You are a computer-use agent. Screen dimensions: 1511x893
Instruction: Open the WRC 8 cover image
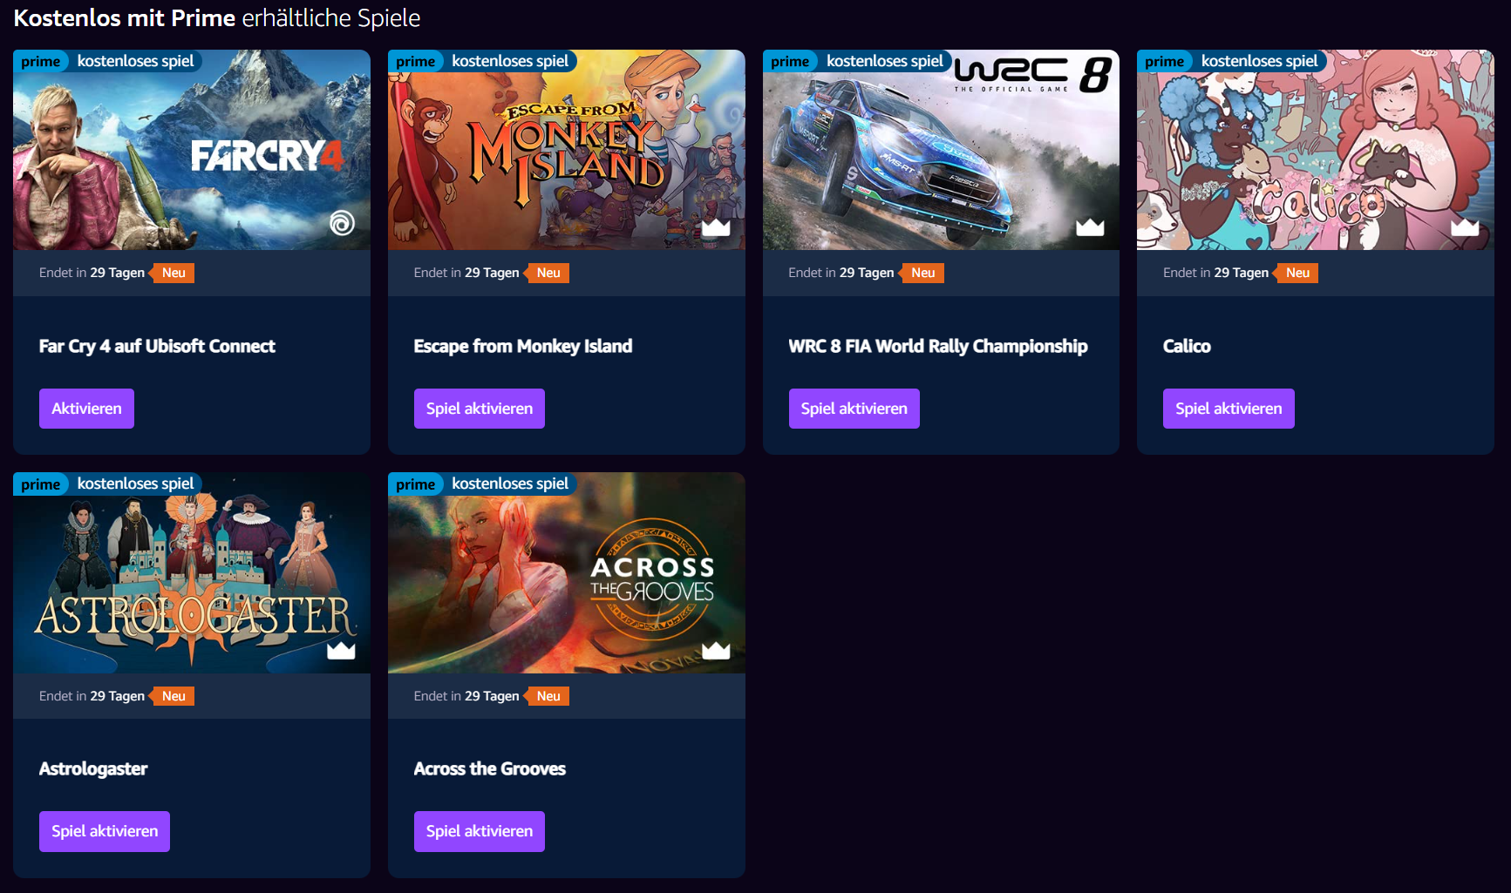(941, 150)
